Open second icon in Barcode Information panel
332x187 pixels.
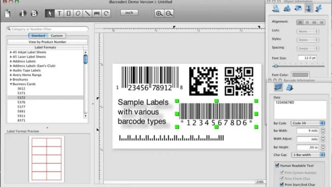[x=290, y=87]
